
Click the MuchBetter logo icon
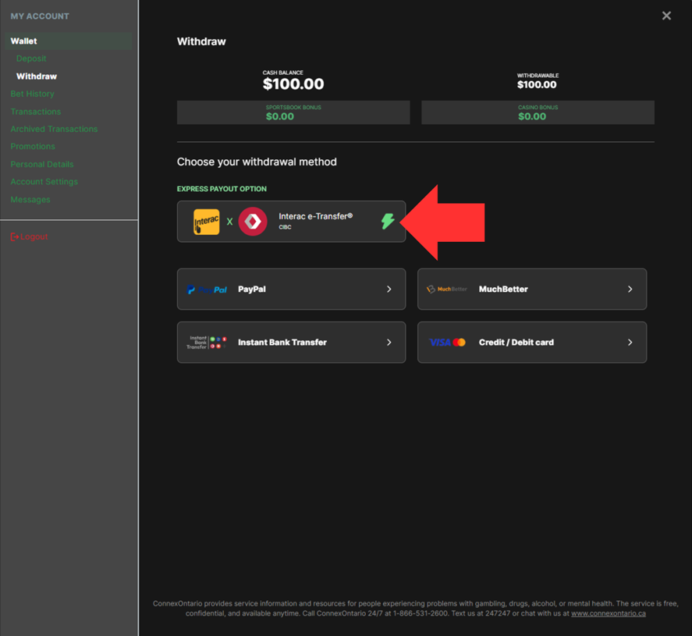(x=447, y=290)
